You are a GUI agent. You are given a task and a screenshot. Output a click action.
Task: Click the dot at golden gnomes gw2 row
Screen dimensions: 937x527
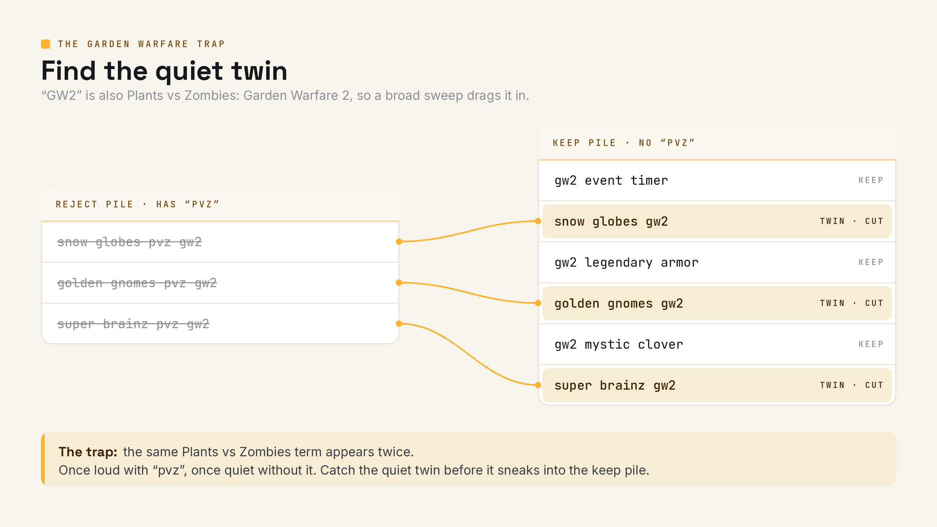[x=538, y=303]
